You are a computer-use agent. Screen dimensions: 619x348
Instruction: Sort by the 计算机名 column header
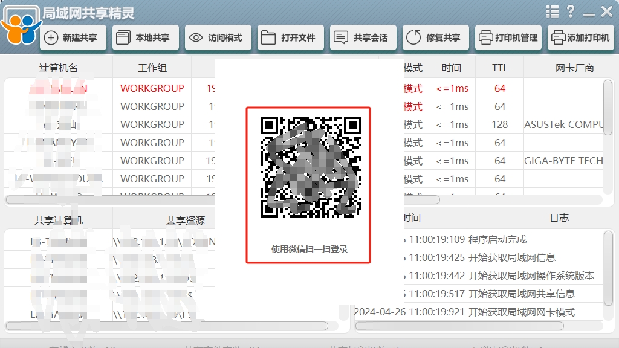click(x=59, y=68)
